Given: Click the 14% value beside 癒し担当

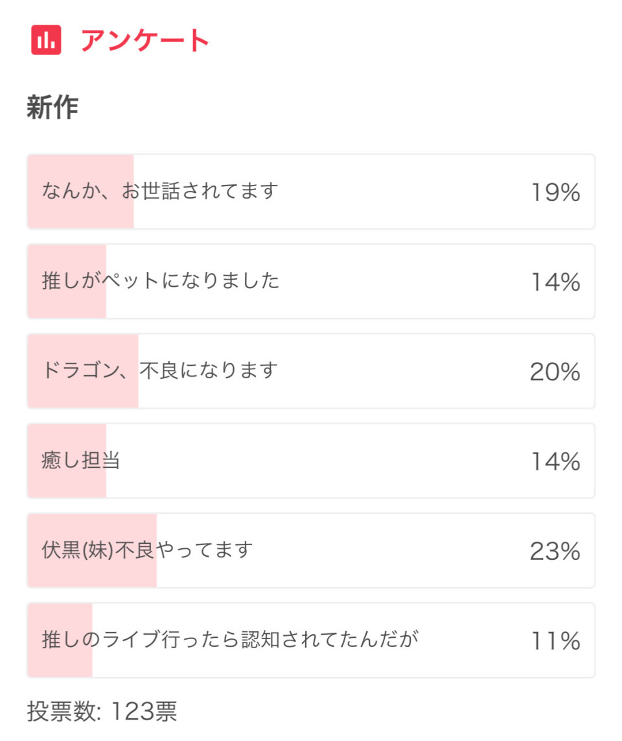Looking at the screenshot, I should tap(556, 462).
